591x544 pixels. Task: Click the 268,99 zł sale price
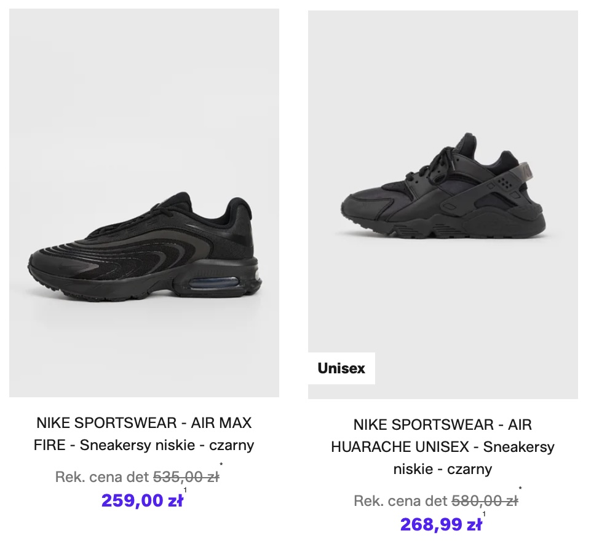[441, 524]
